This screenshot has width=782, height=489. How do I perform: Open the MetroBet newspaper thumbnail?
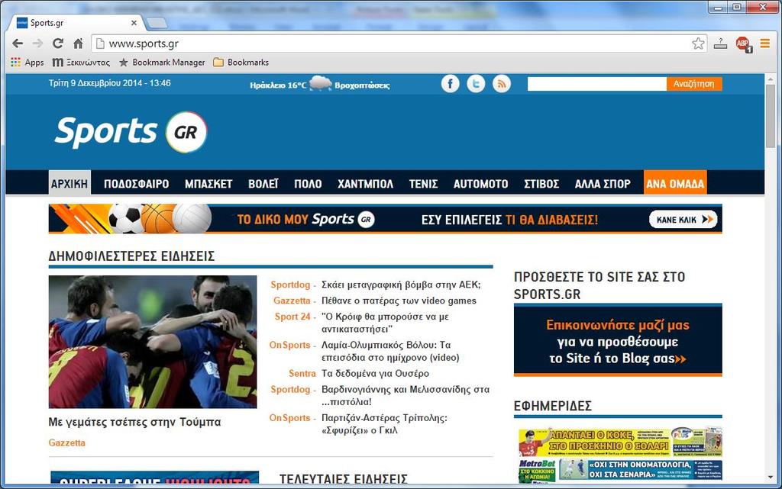[x=620, y=471]
